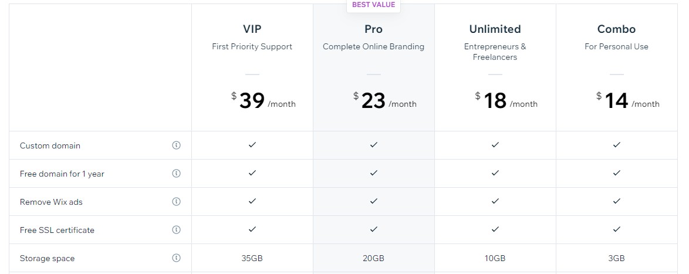Viewport: 689px width, 274px height.
Task: Select the Pro plan heading
Action: point(373,29)
